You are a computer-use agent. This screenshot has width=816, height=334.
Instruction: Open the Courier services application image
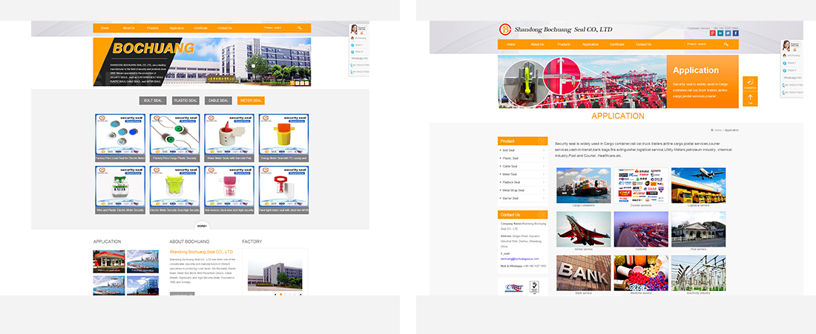641,185
